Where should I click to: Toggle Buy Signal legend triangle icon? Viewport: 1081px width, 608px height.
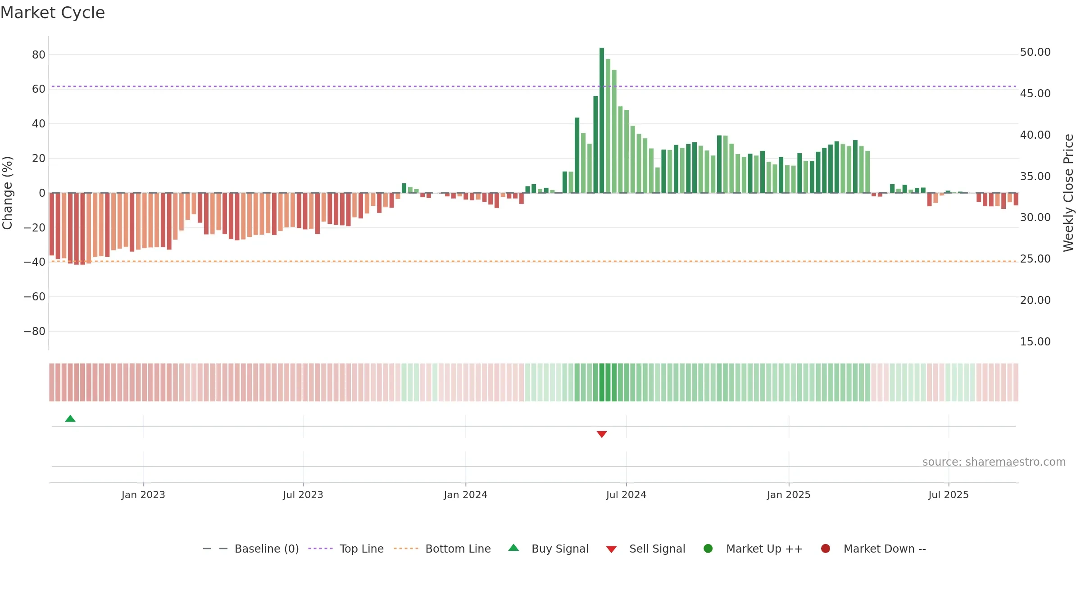(513, 548)
